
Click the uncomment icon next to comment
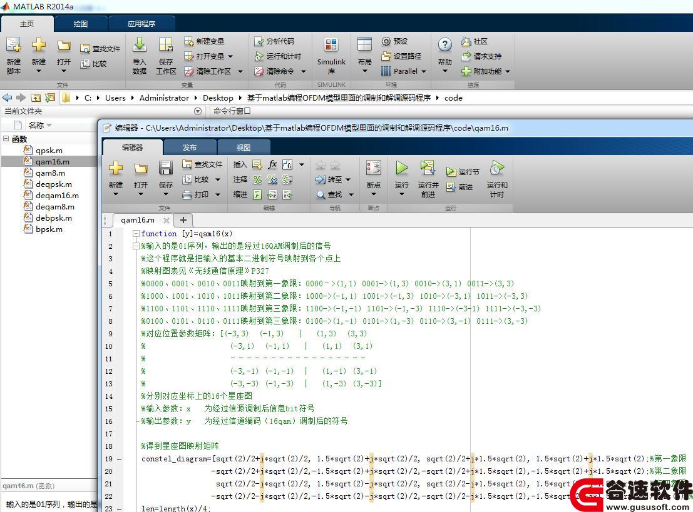272,179
